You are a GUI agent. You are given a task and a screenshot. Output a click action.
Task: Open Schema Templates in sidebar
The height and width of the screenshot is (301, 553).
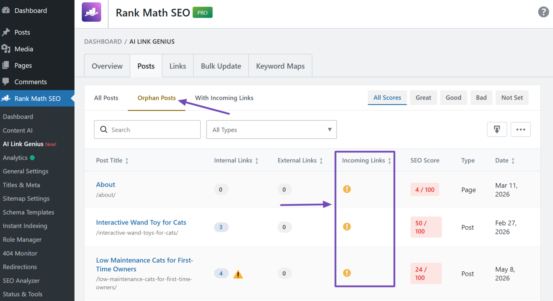click(28, 212)
